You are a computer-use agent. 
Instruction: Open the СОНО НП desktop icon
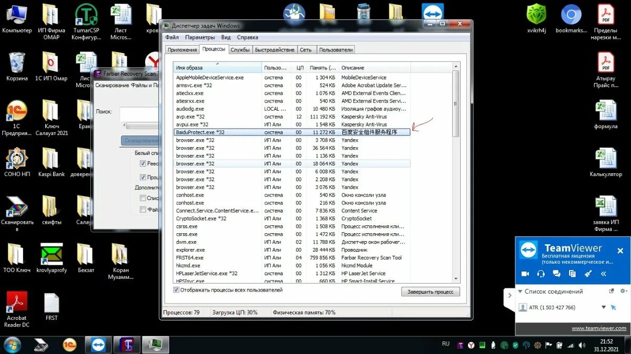pyautogui.click(x=17, y=162)
